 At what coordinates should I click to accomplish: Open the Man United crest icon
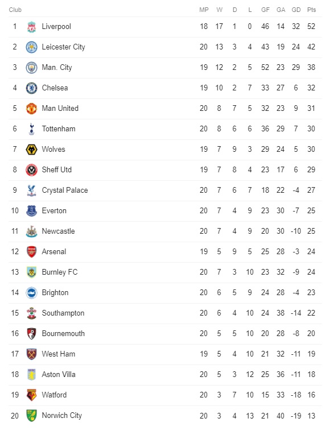pos(31,109)
